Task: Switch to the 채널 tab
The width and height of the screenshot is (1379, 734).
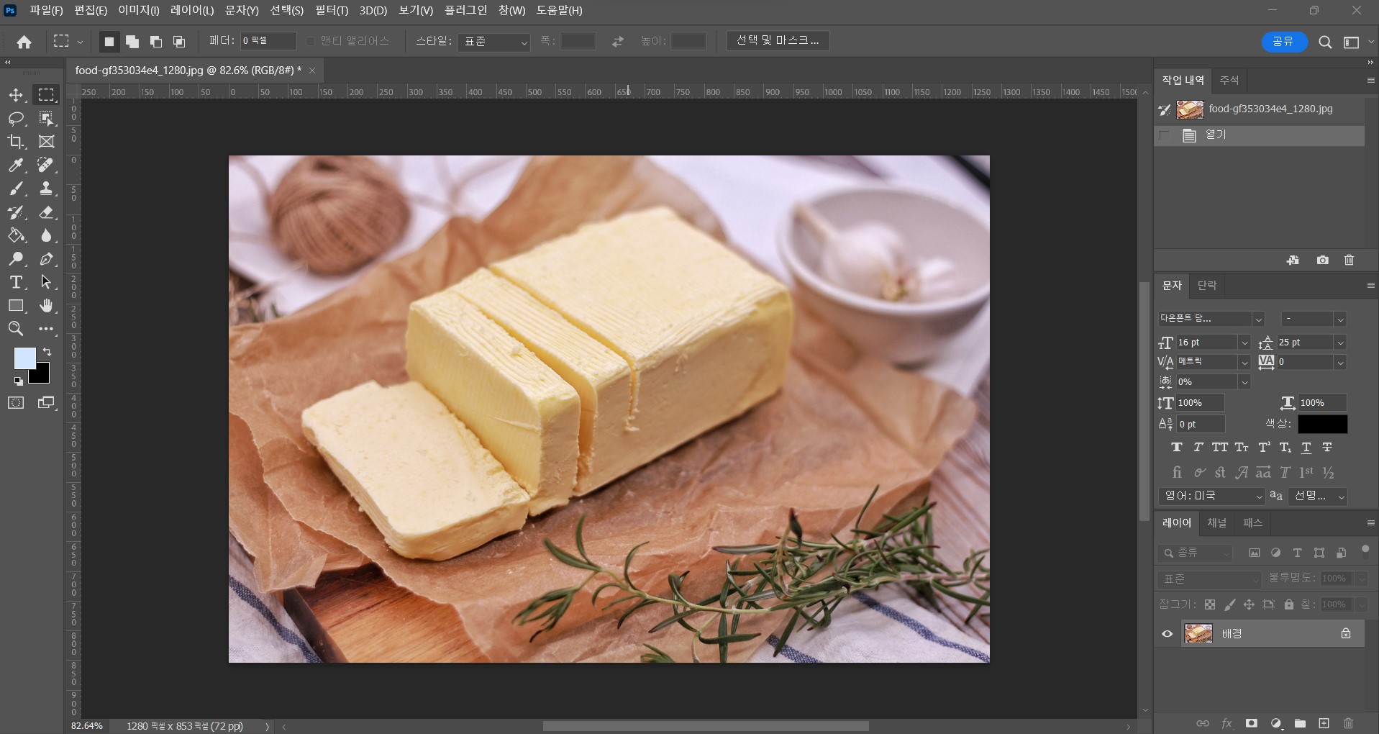Action: (x=1216, y=523)
